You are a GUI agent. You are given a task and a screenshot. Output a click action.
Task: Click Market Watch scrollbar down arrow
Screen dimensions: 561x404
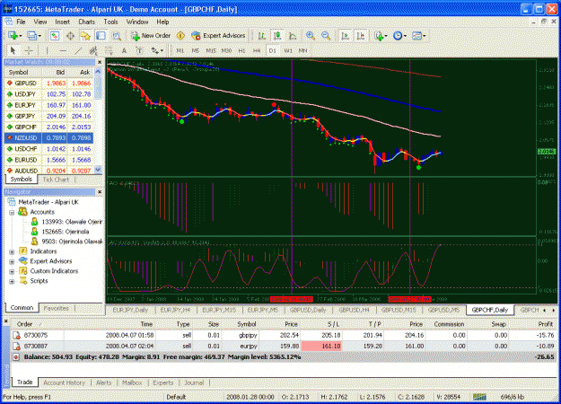pyautogui.click(x=98, y=170)
